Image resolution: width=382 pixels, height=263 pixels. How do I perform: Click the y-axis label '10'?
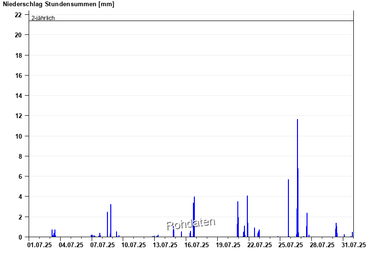pos(18,136)
